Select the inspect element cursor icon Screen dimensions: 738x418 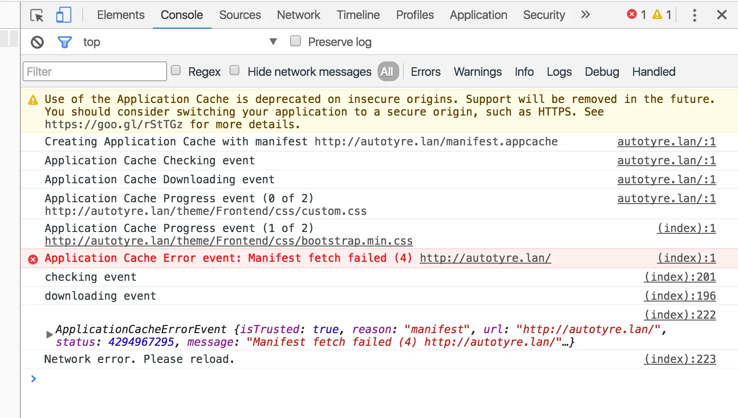pyautogui.click(x=37, y=15)
